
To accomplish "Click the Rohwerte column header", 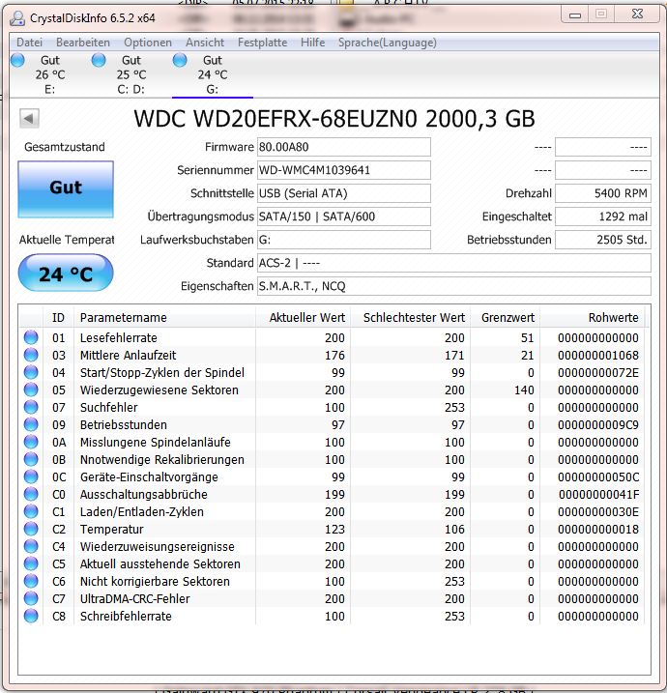I will click(x=593, y=317).
